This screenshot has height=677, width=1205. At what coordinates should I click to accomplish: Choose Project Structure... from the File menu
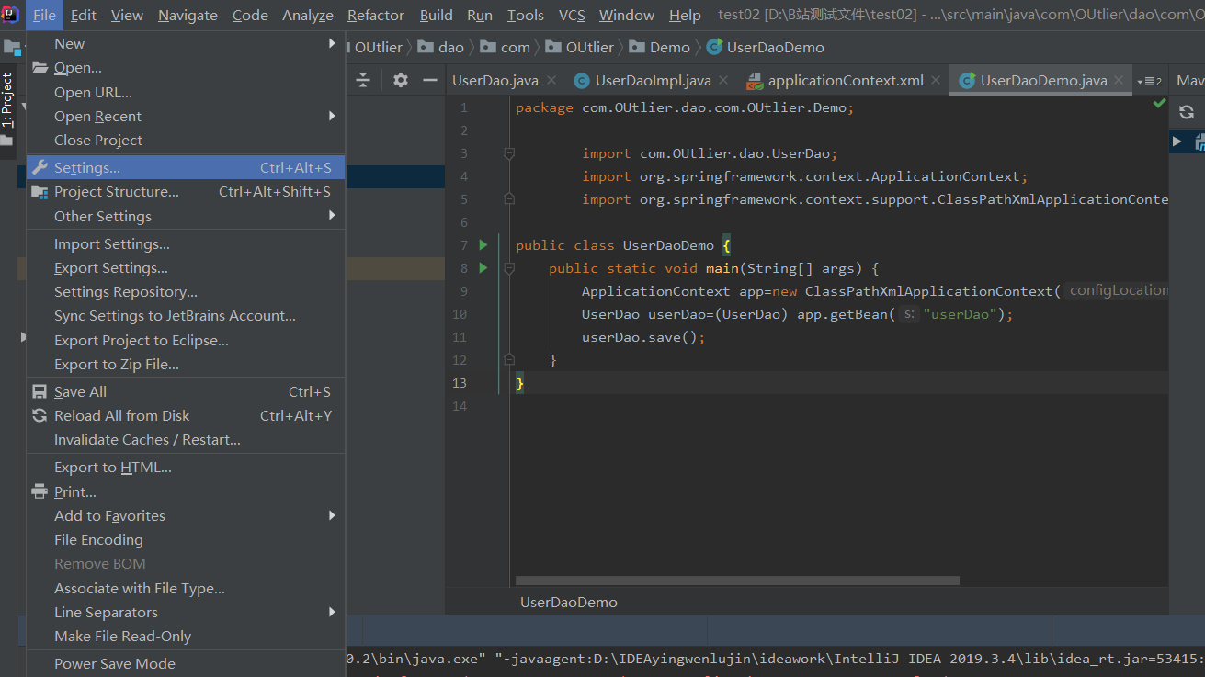(x=185, y=192)
